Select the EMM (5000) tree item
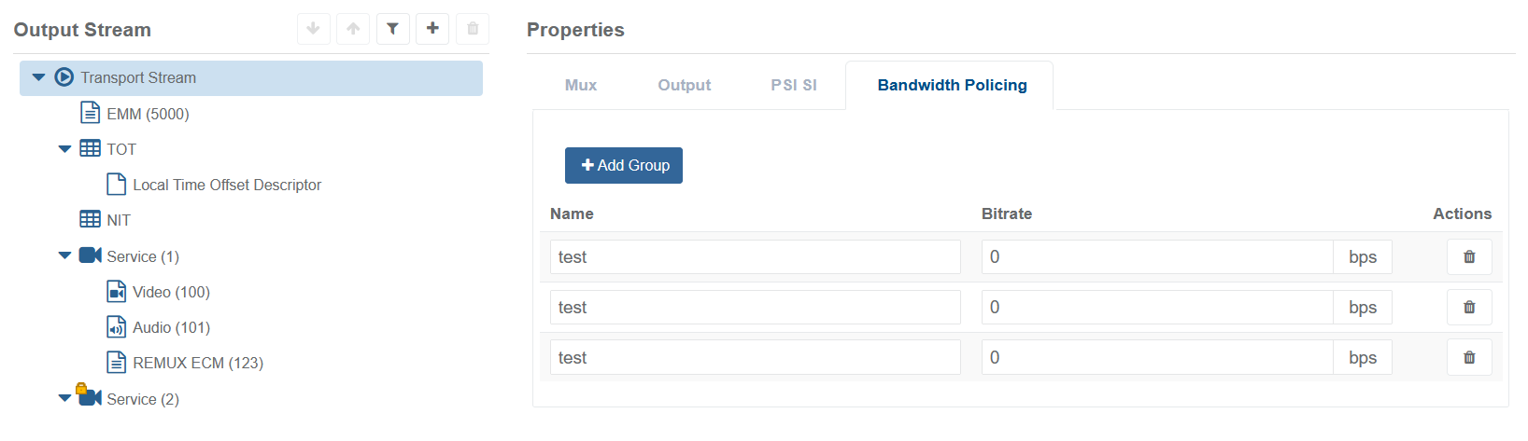The height and width of the screenshot is (441, 1528). point(148,114)
